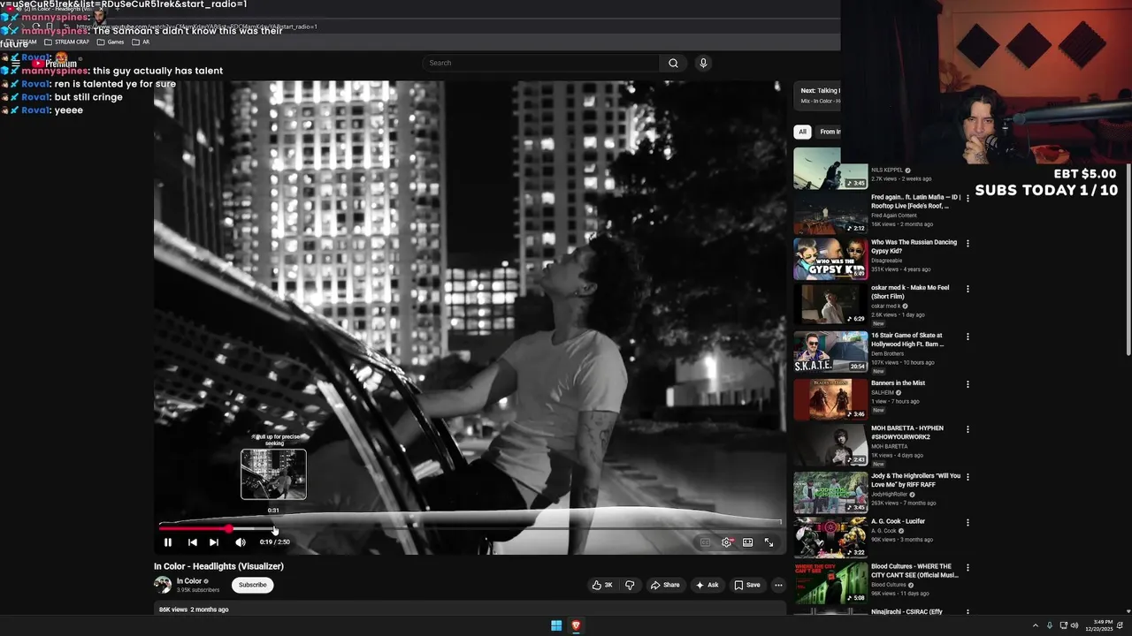Open Blood Cultures video title
Image resolution: width=1132 pixels, height=636 pixels.
coord(914,571)
